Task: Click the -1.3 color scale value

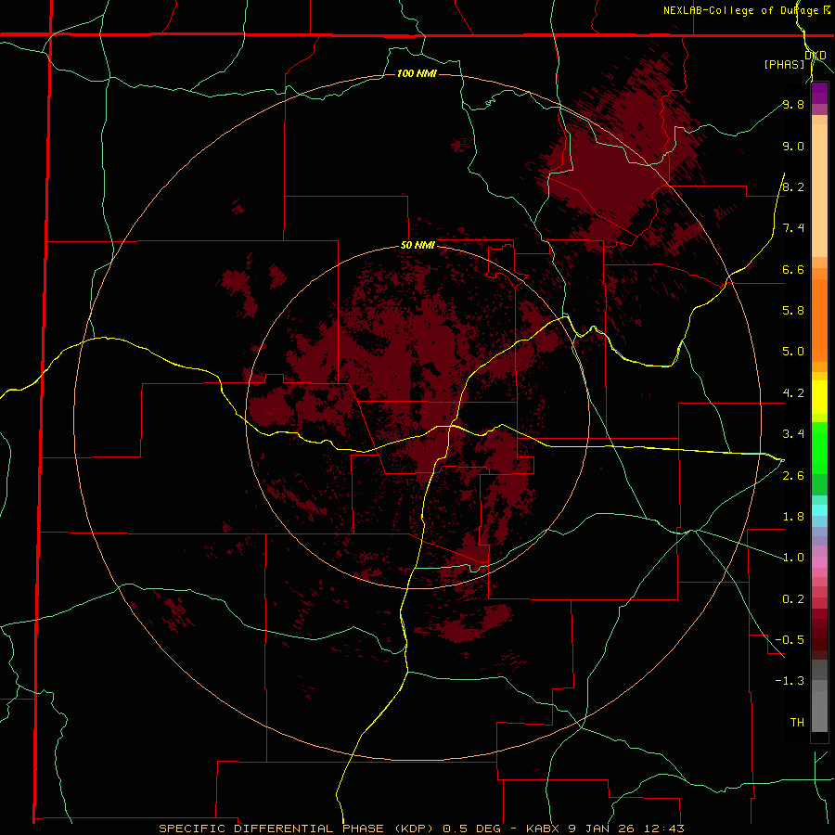Action: [x=790, y=681]
